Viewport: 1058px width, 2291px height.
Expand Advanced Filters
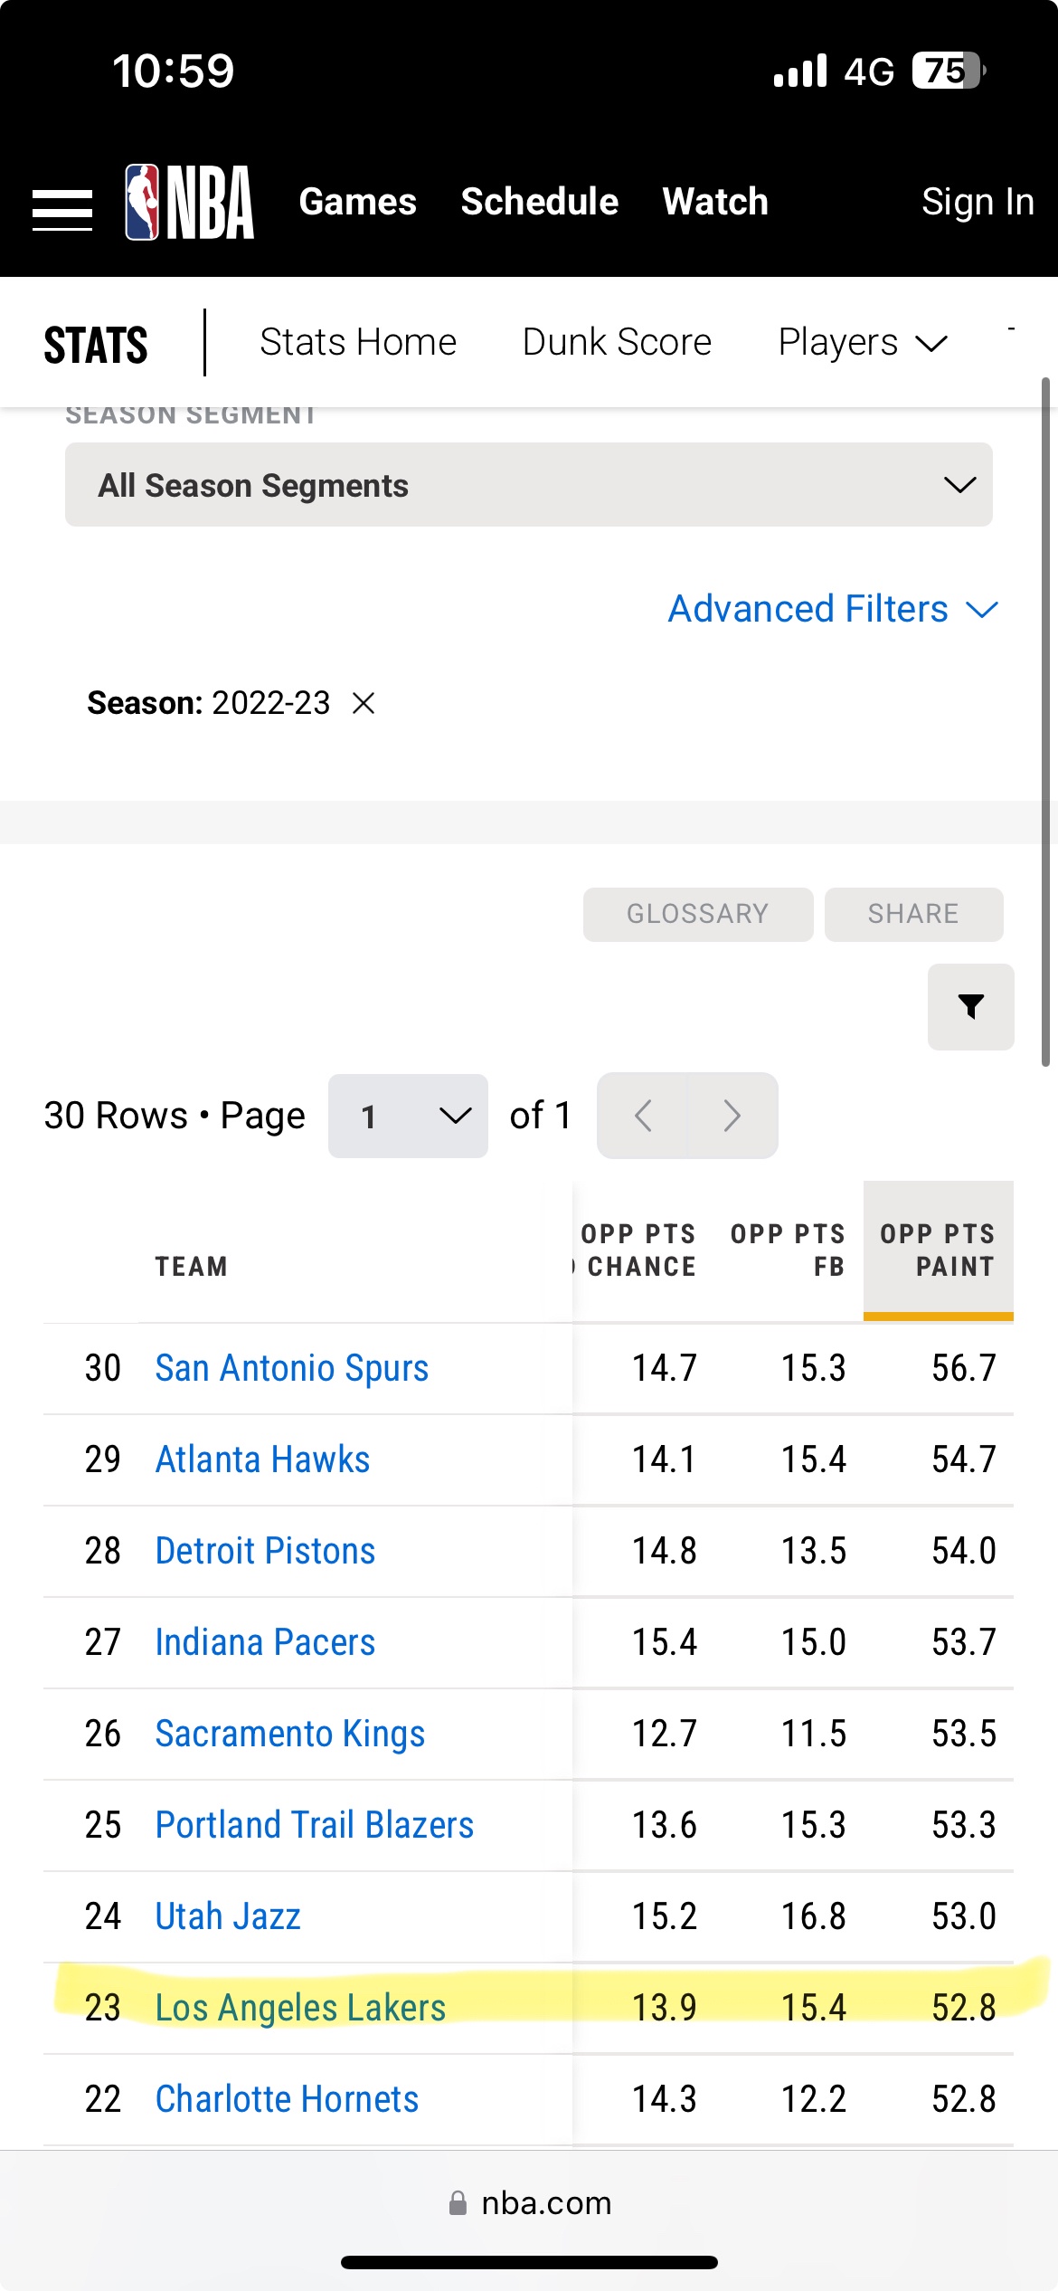coord(832,609)
